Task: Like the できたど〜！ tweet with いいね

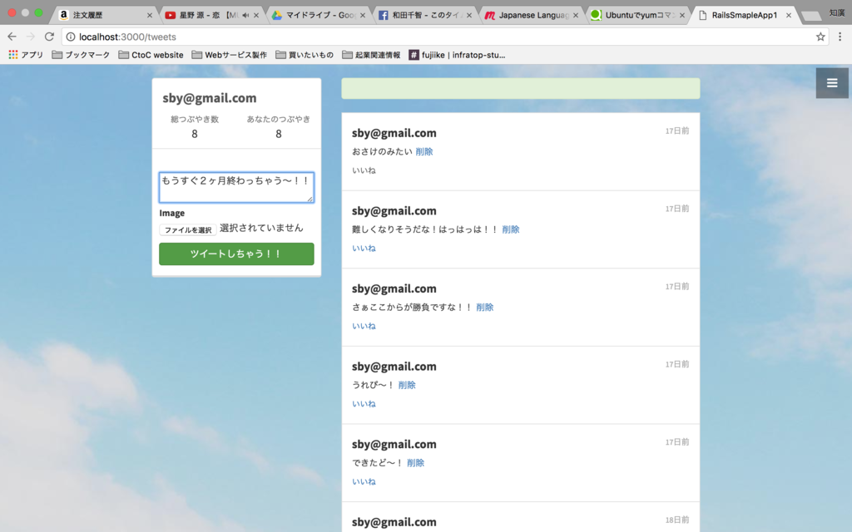Action: pos(364,481)
